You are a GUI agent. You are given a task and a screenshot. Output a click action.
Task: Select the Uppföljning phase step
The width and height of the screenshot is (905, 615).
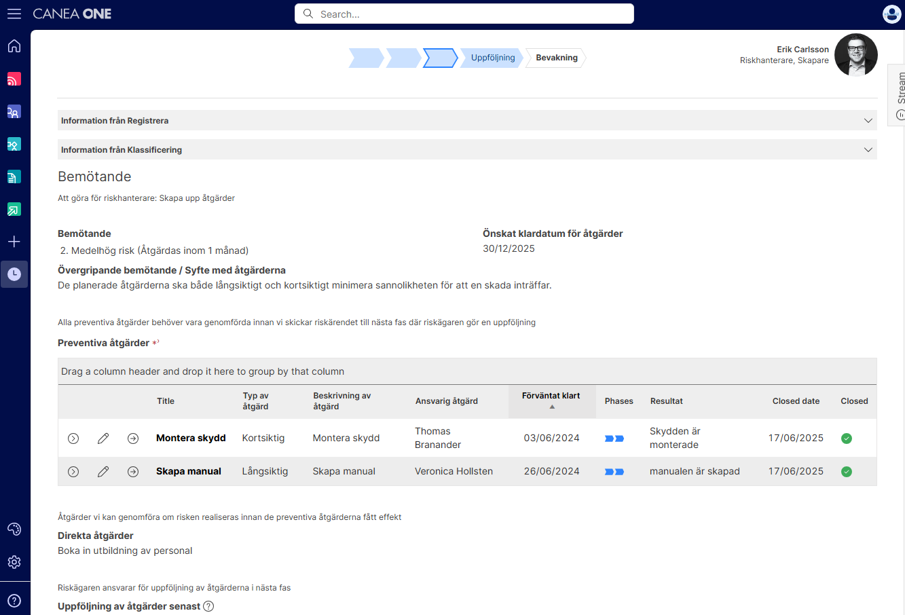492,58
